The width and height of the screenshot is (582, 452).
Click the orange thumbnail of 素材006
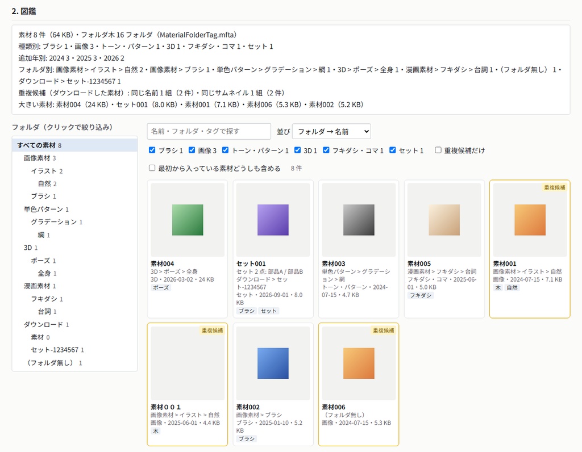click(359, 363)
